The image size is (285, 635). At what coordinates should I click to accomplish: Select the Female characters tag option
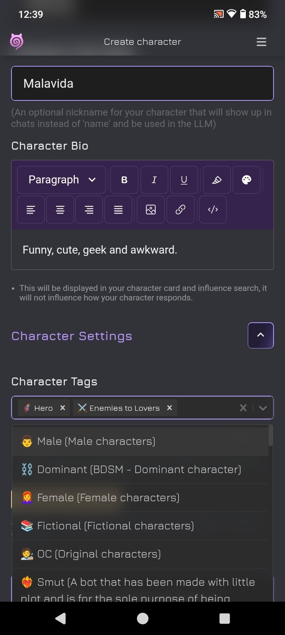point(108,498)
